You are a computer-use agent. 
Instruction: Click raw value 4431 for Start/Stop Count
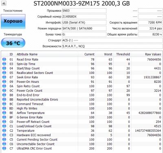click(157, 69)
